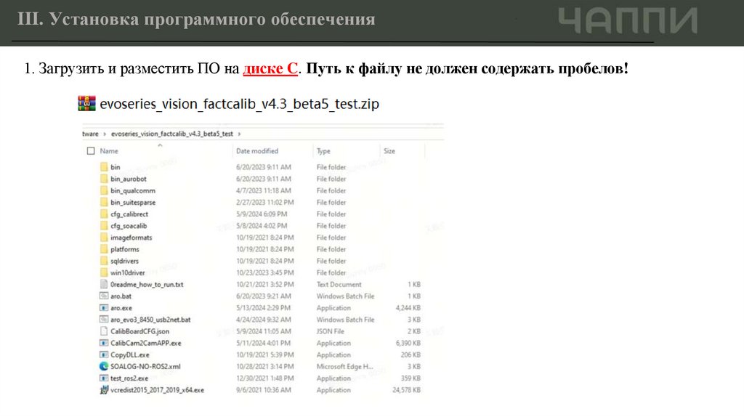Click the '5/13/2024 2:29 PM' date cell

pos(263,308)
